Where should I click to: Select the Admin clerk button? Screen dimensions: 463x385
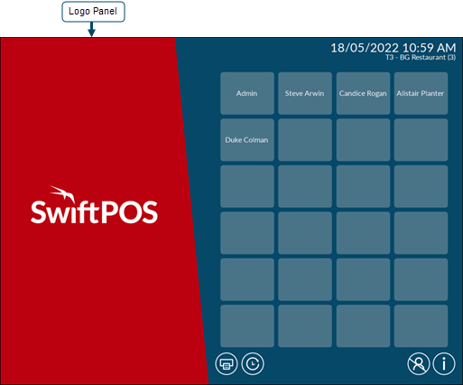pyautogui.click(x=247, y=93)
